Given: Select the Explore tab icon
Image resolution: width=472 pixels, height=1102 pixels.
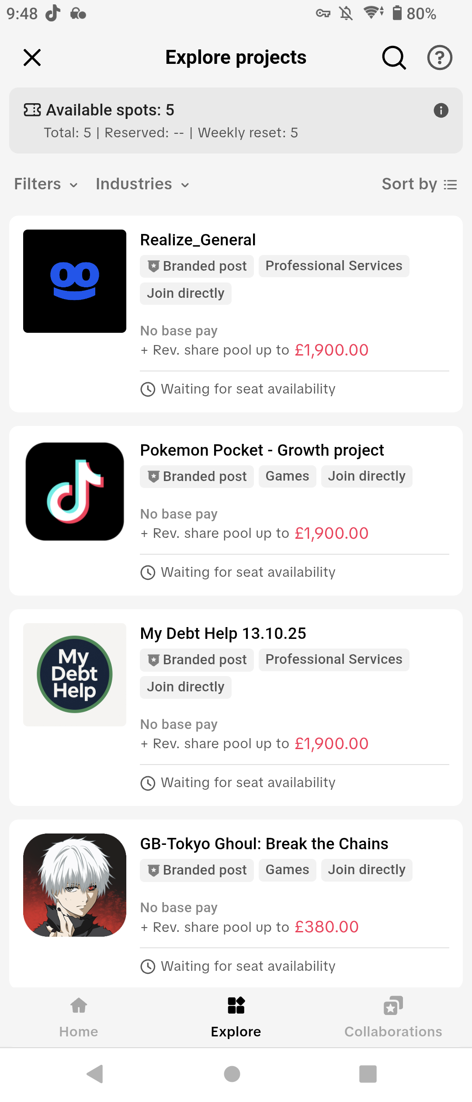Looking at the screenshot, I should click(236, 1005).
